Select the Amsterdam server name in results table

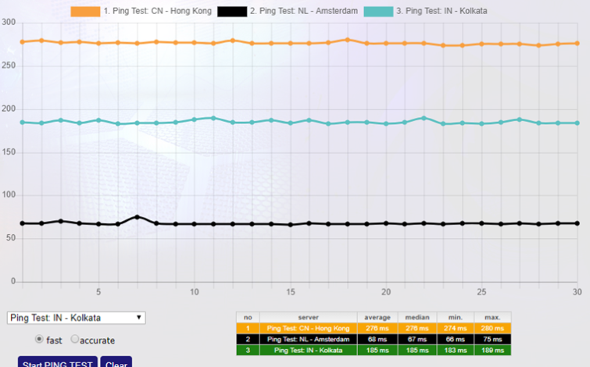pos(308,340)
